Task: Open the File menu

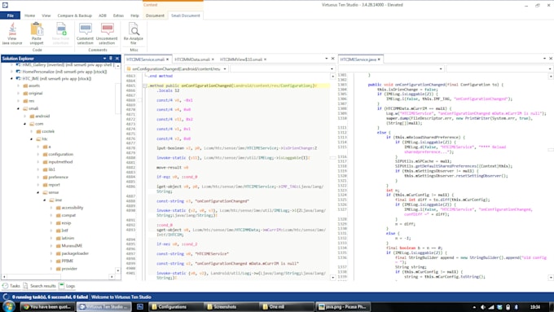Action: 11,15
